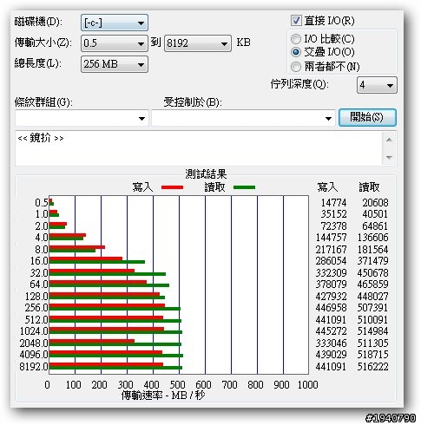Click the read value 20608
The height and width of the screenshot is (425, 421).
[x=375, y=203]
